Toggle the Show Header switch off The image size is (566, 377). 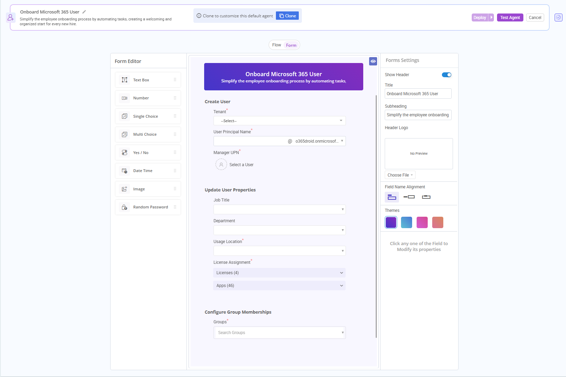coord(446,75)
